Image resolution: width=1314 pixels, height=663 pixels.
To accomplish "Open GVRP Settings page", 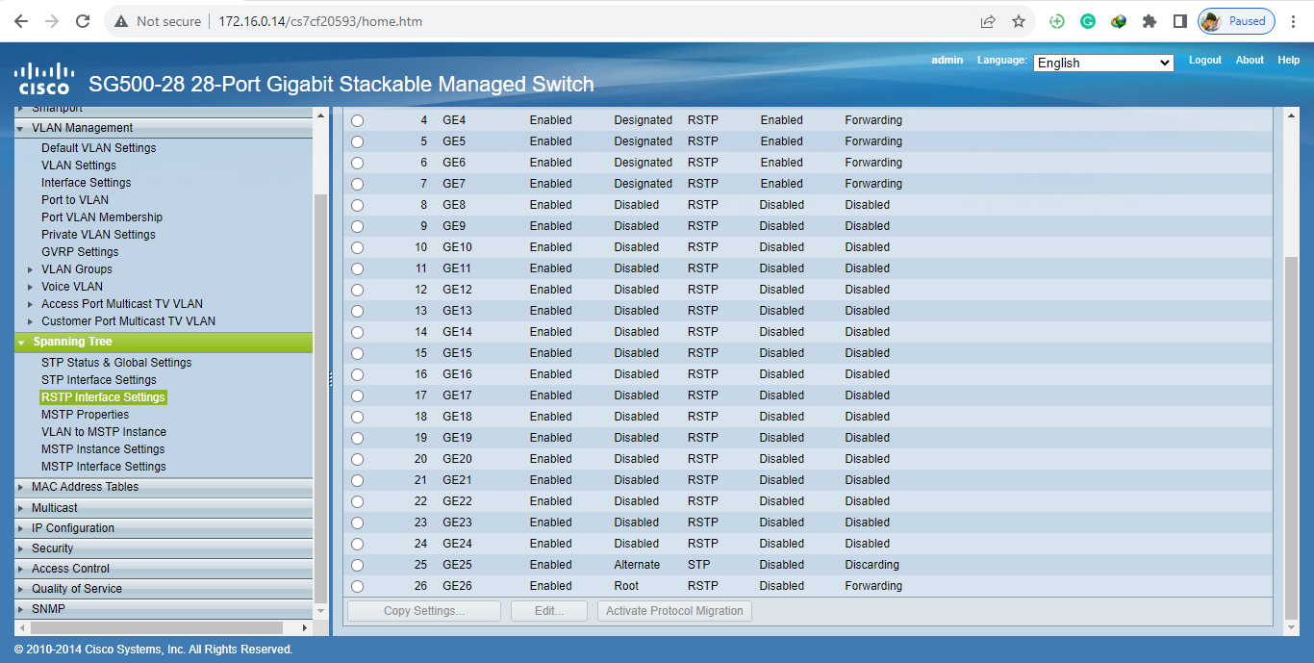I will pyautogui.click(x=80, y=252).
